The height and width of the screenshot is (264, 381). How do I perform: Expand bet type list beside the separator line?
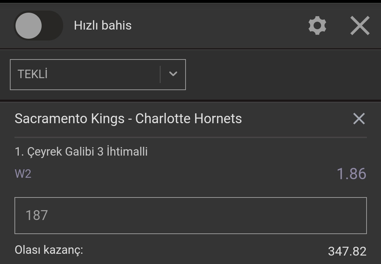173,74
